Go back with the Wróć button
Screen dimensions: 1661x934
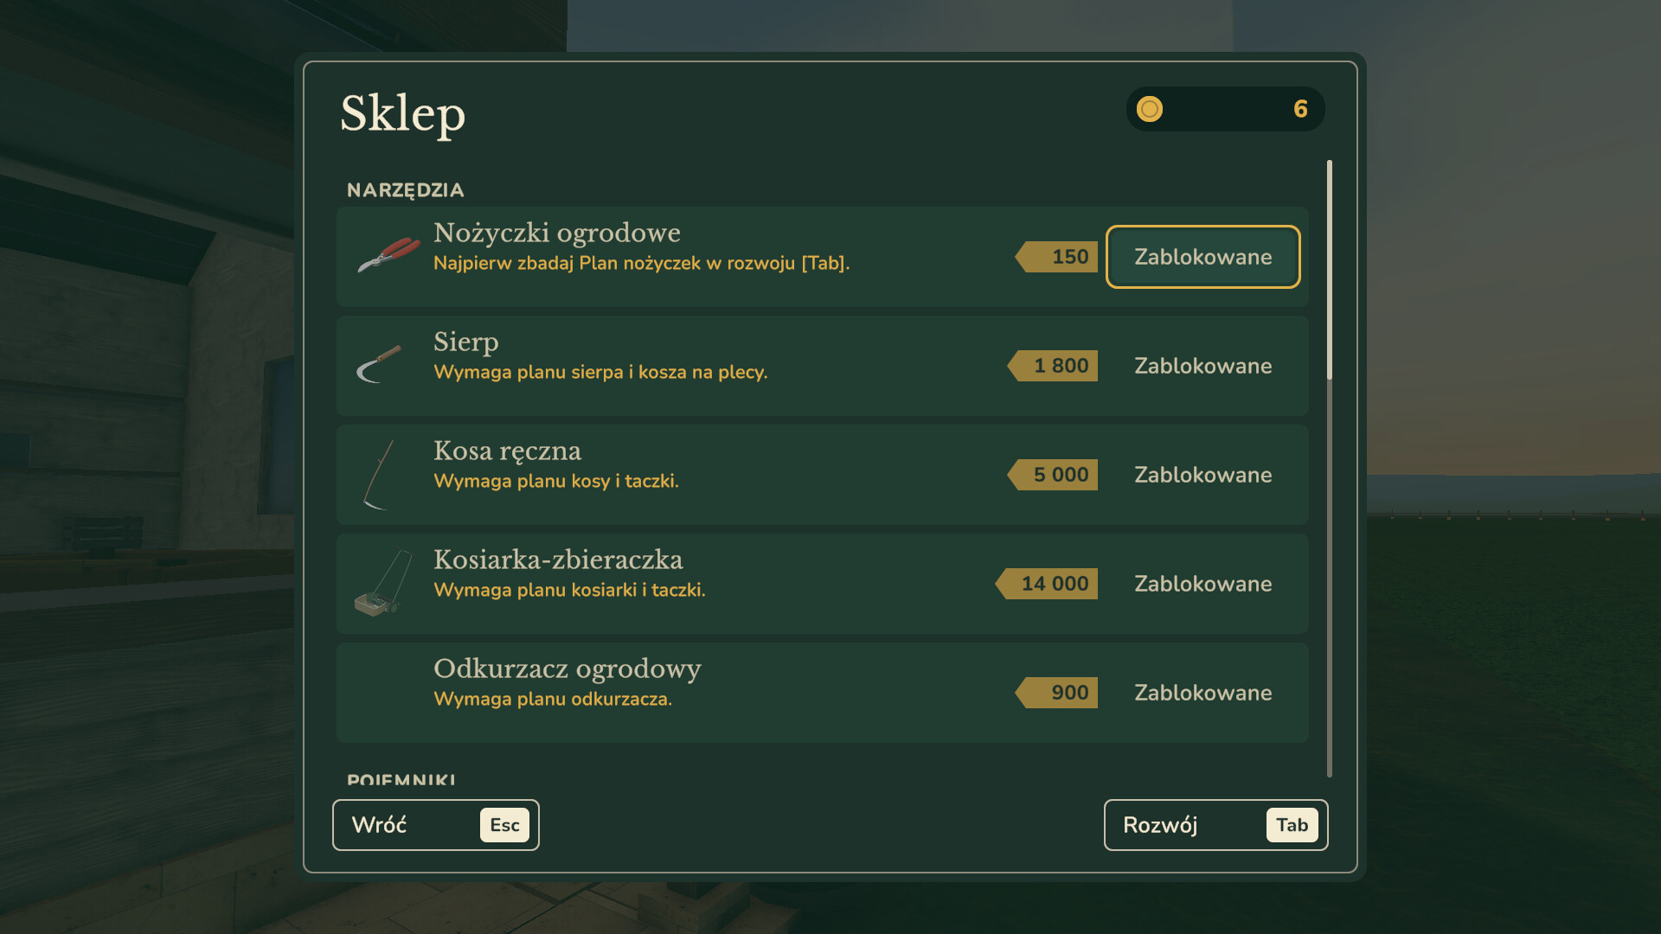pos(436,825)
